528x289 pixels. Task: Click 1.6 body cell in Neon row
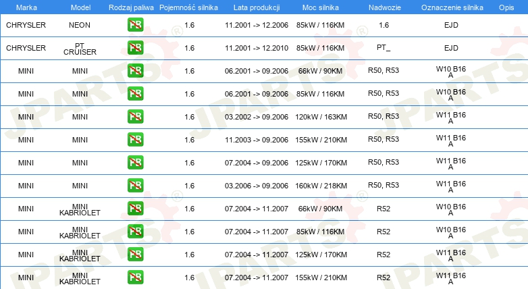point(384,25)
